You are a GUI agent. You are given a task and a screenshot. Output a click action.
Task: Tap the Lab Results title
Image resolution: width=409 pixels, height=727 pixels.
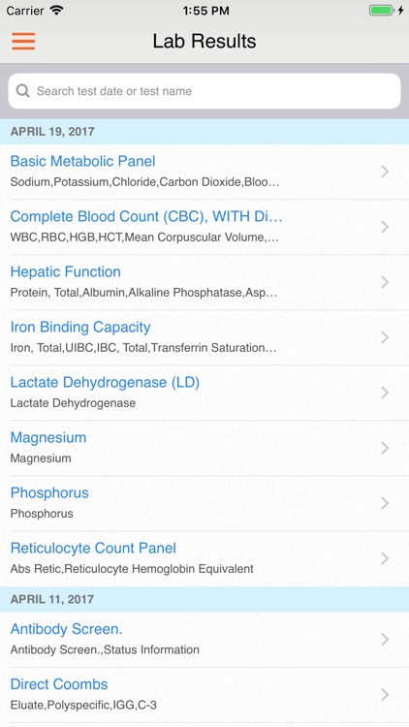(x=204, y=42)
